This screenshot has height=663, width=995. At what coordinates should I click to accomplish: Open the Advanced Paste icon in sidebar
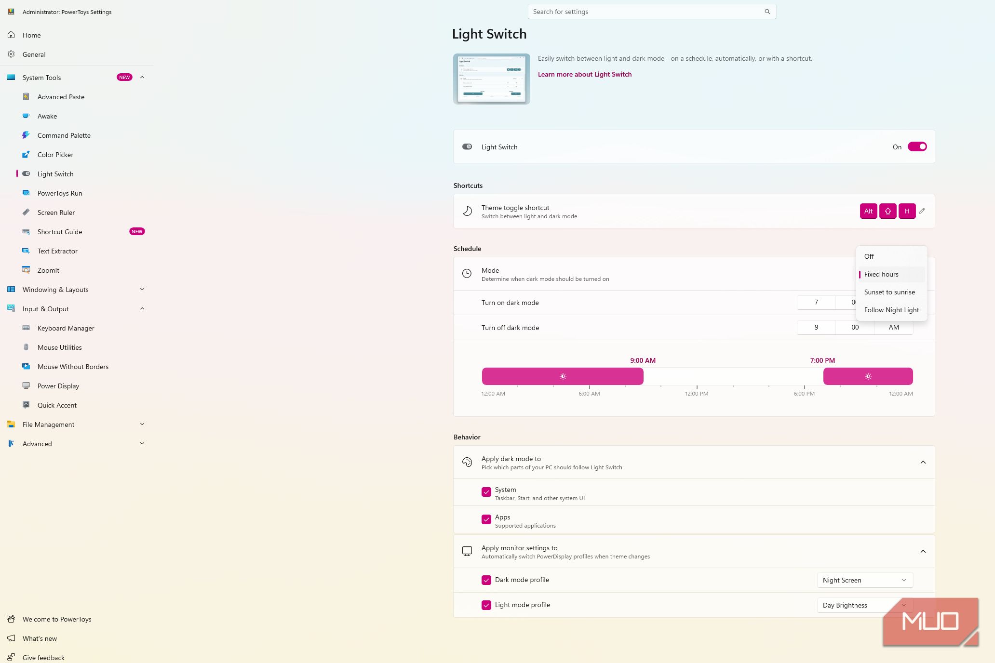point(26,97)
